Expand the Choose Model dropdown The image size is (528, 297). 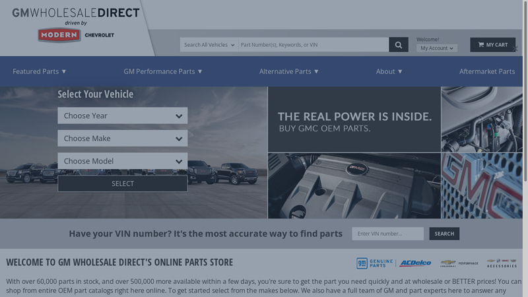pos(123,161)
